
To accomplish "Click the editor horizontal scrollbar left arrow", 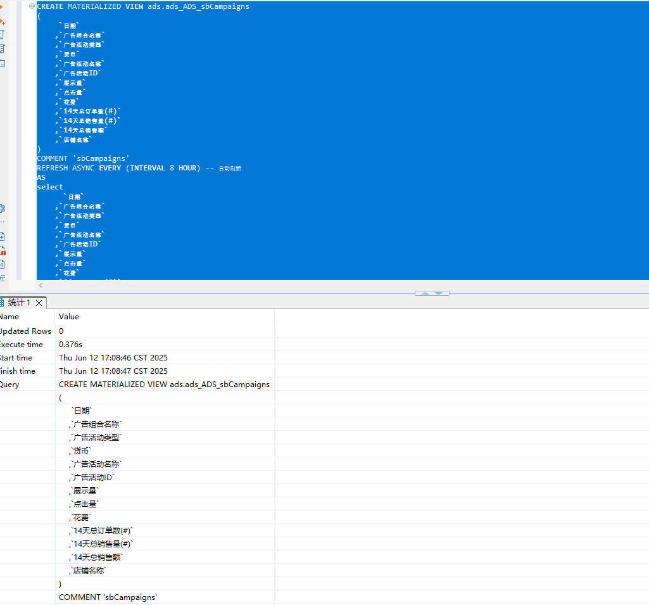I will 41,285.
